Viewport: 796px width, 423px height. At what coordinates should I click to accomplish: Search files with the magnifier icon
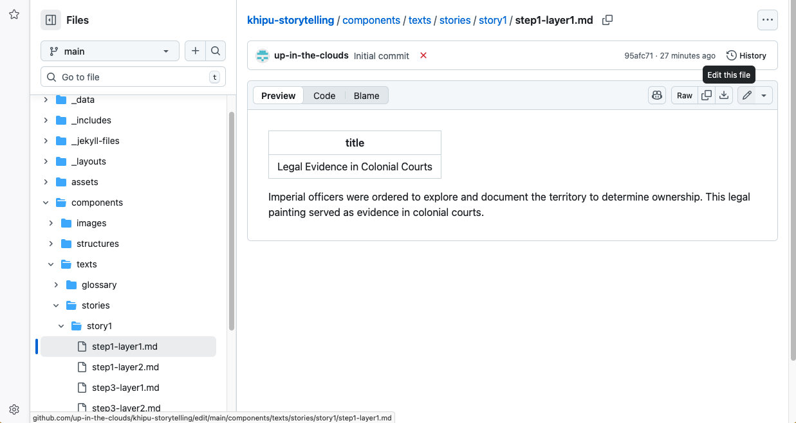click(x=216, y=50)
